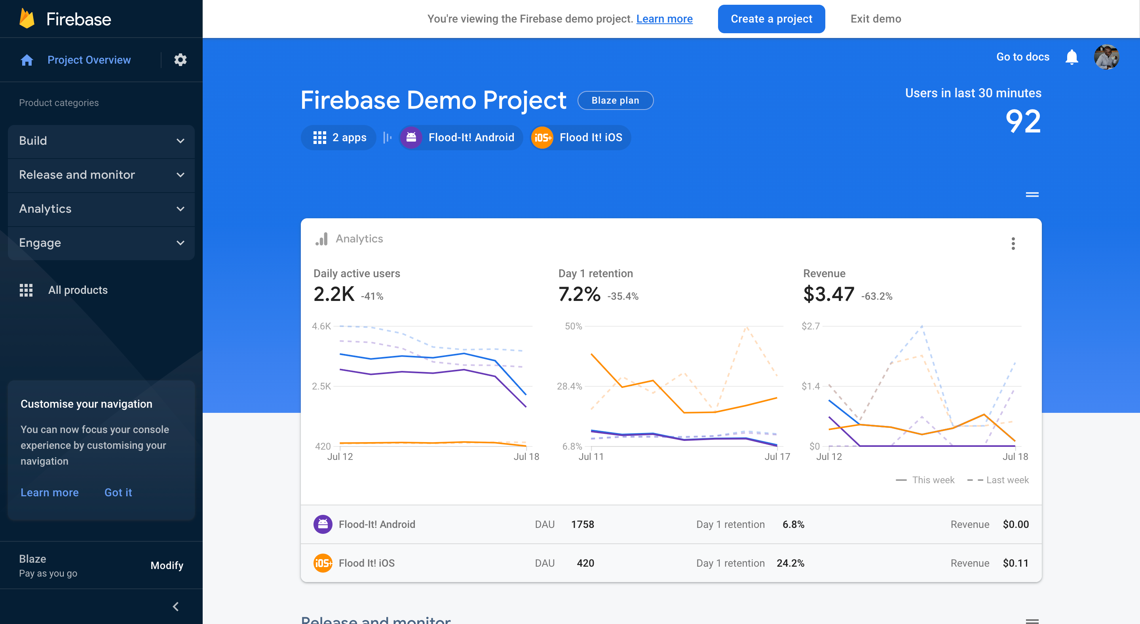Viewport: 1140px width, 624px height.
Task: Click Exit demo
Action: (x=875, y=19)
